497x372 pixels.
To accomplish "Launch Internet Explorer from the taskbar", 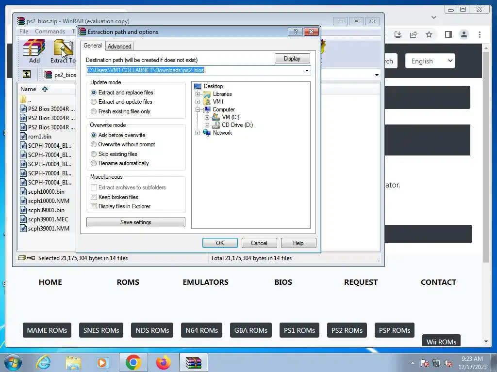I will (x=43, y=362).
